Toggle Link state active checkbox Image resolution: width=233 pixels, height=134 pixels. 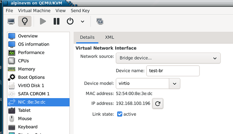[x=120, y=114]
